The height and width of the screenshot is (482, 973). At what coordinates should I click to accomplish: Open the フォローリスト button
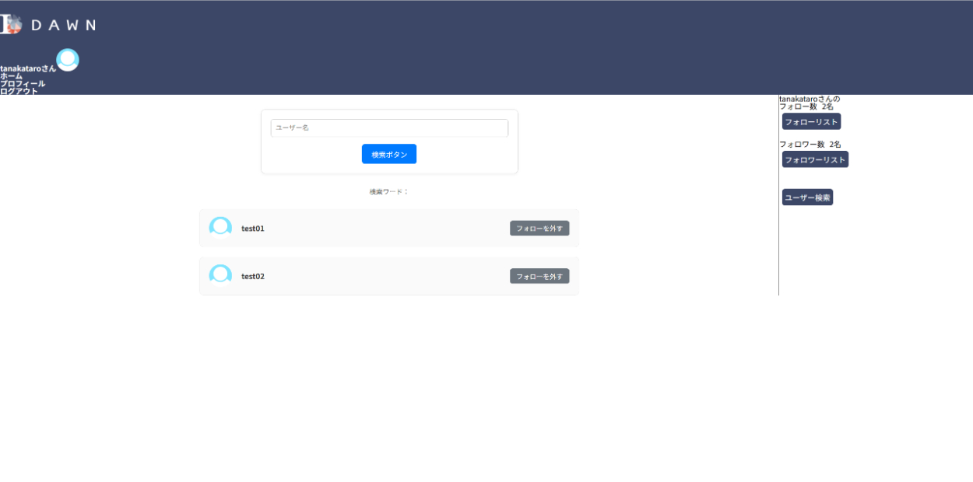coord(811,122)
